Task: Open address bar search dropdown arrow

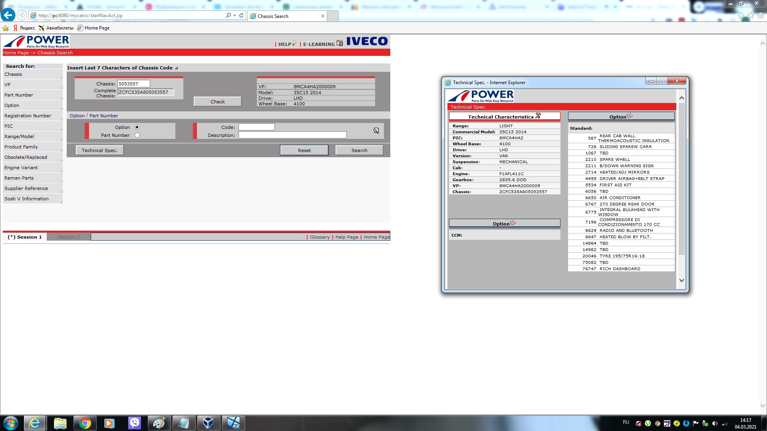Action: tap(234, 16)
